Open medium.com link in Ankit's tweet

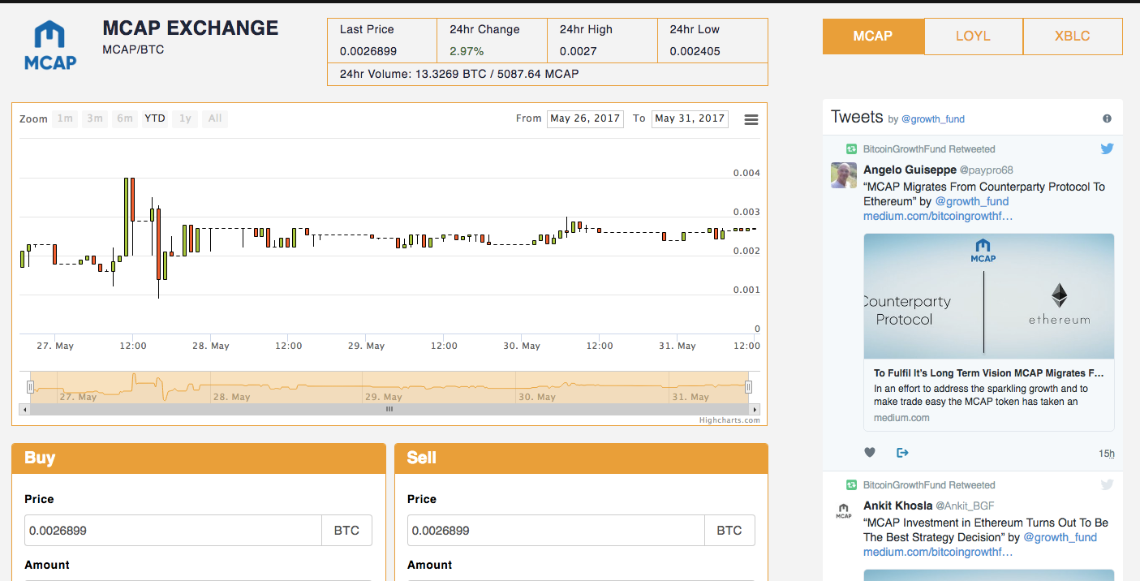tap(938, 553)
